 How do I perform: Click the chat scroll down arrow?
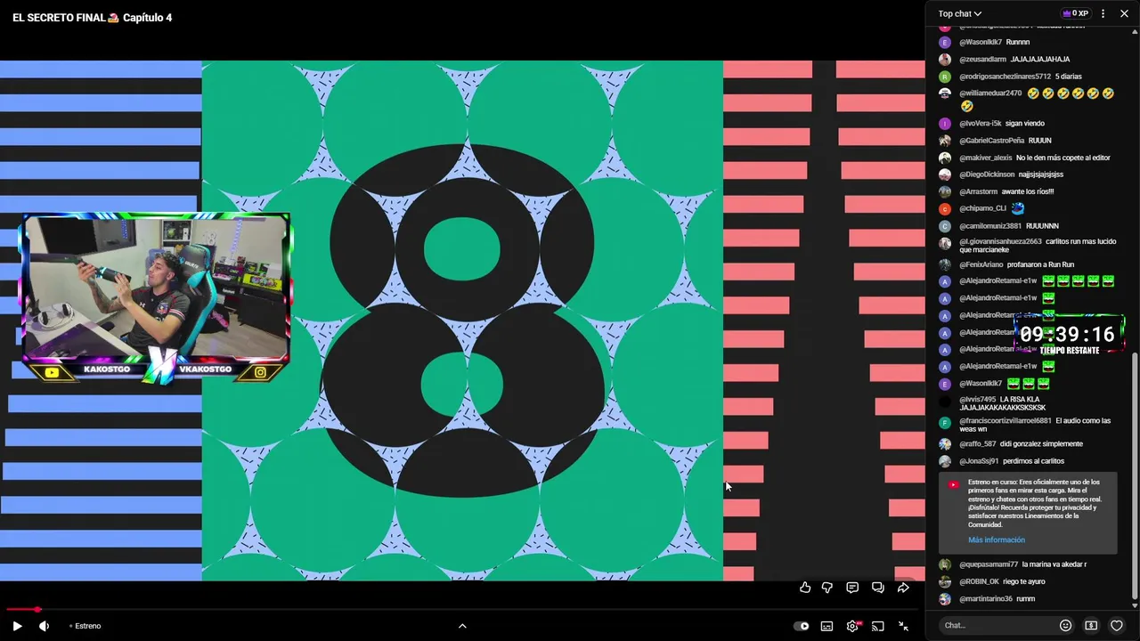coord(1135,606)
